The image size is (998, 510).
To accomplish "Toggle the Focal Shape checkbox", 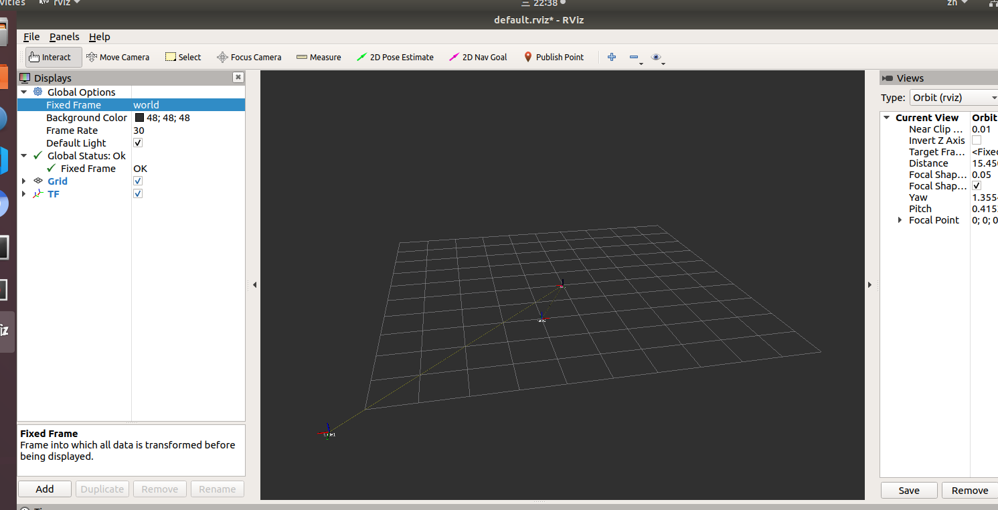I will tap(977, 186).
